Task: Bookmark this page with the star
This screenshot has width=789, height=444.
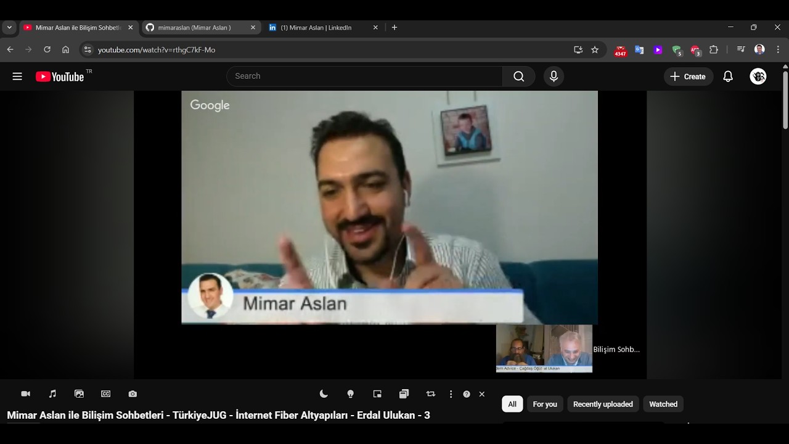Action: tap(595, 50)
